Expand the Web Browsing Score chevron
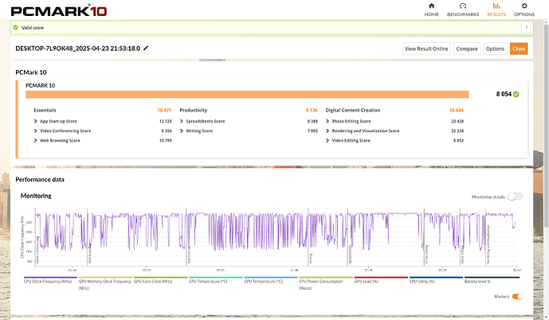 coord(36,140)
